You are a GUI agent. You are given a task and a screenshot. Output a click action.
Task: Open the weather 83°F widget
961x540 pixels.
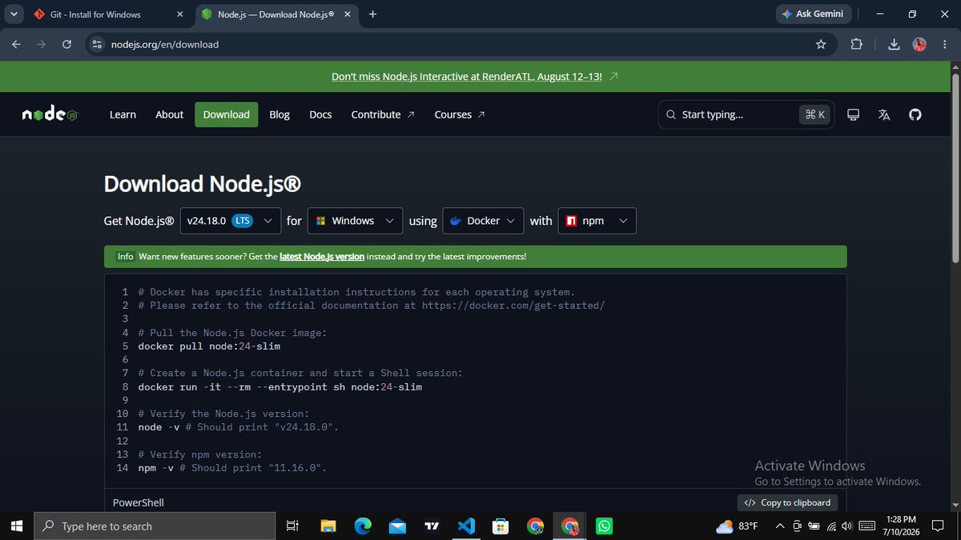737,526
